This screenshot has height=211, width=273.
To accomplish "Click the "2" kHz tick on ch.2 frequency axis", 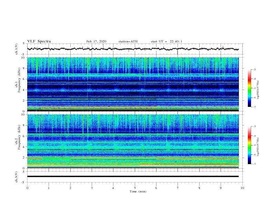I will [24, 158].
